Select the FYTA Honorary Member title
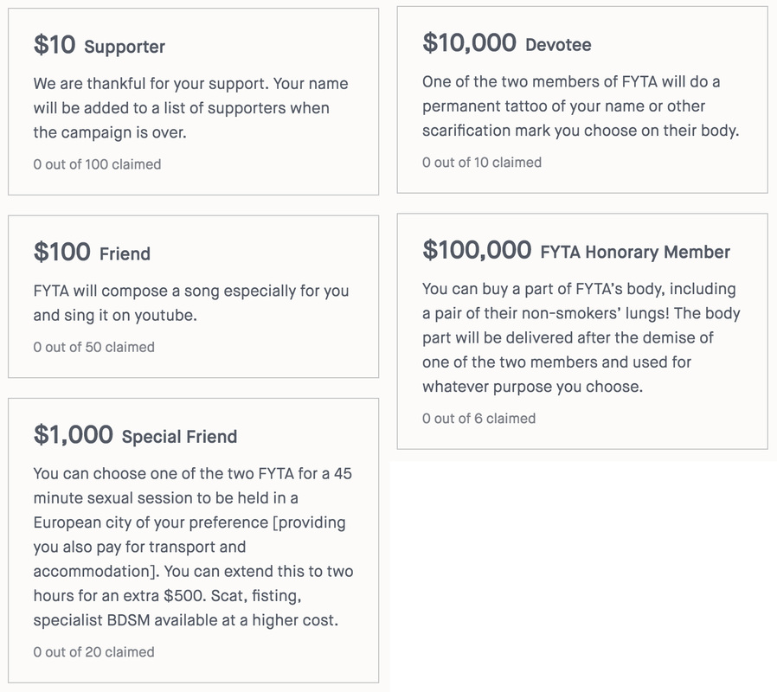Screen dimensions: 777x692 635,252
